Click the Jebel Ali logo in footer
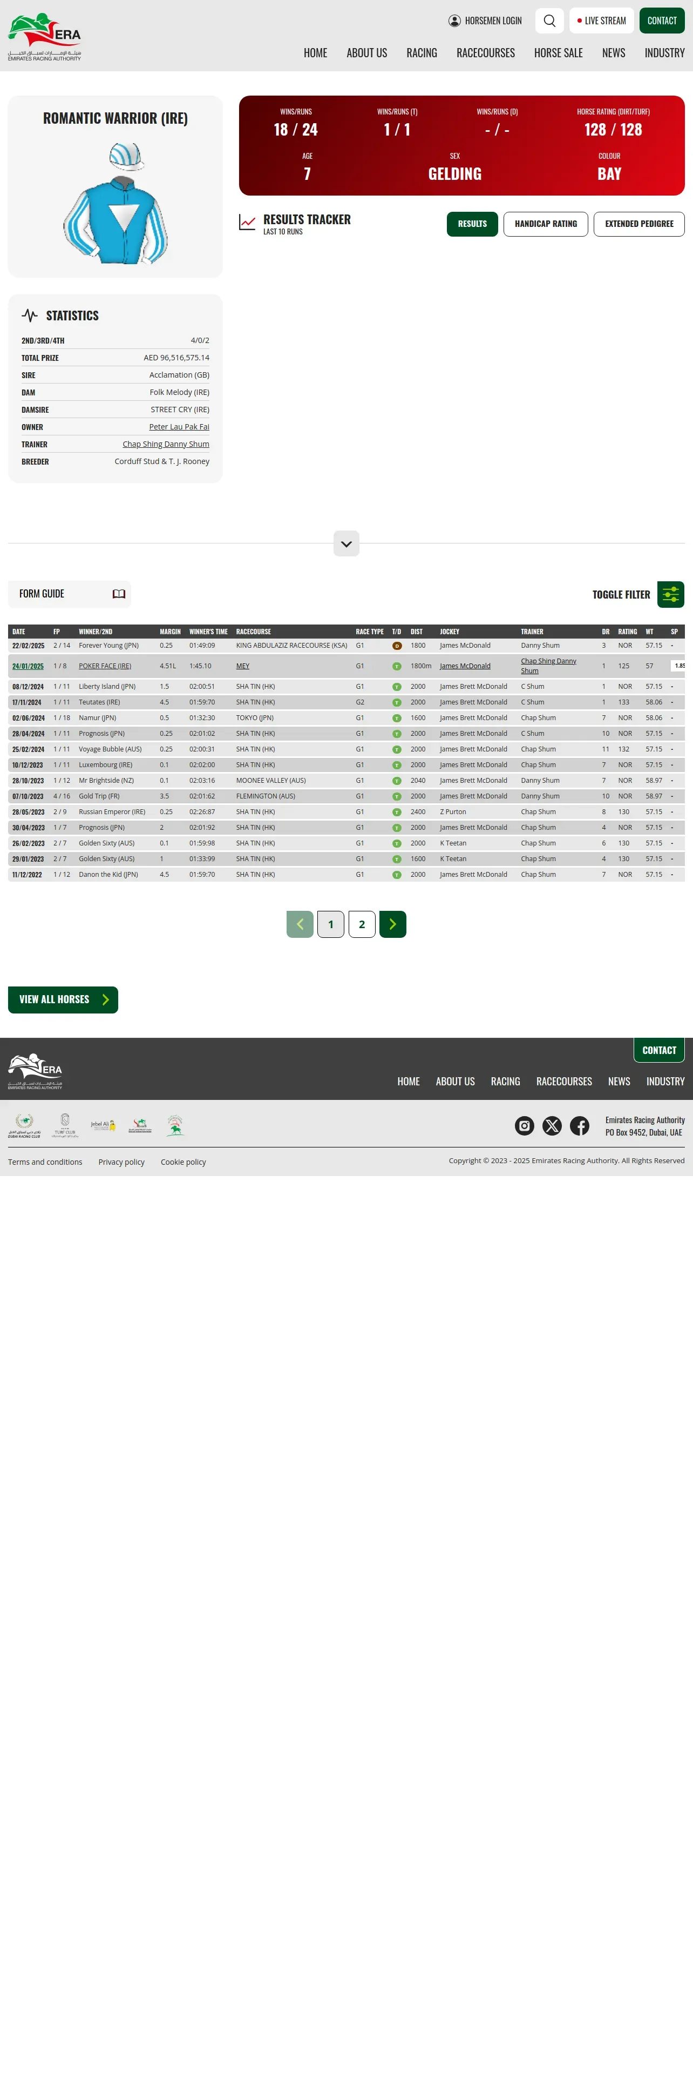Screen dimensions: 693x2081 103,1125
